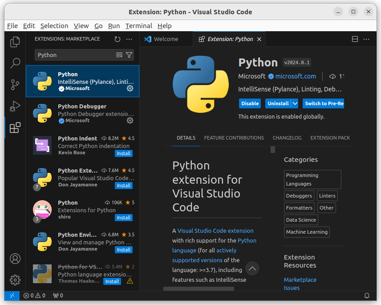381x305 pixels.
Task: Open the filter extensions funnel icon
Action: pos(129,55)
